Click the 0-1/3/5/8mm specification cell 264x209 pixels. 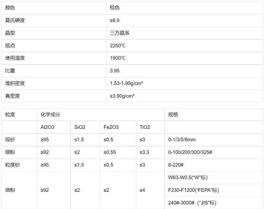pyautogui.click(x=182, y=140)
